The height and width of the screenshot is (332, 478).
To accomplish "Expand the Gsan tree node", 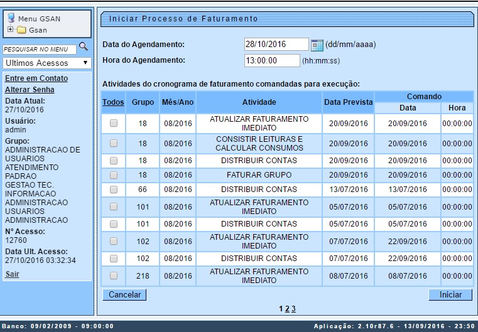I will tap(11, 29).
